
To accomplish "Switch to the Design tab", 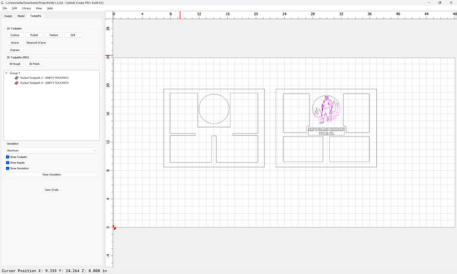I will pyautogui.click(x=8, y=15).
